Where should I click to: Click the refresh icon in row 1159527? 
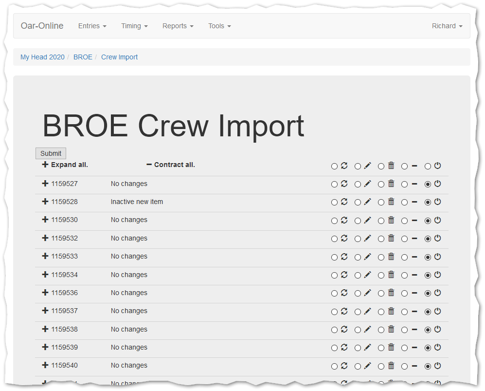coord(344,184)
